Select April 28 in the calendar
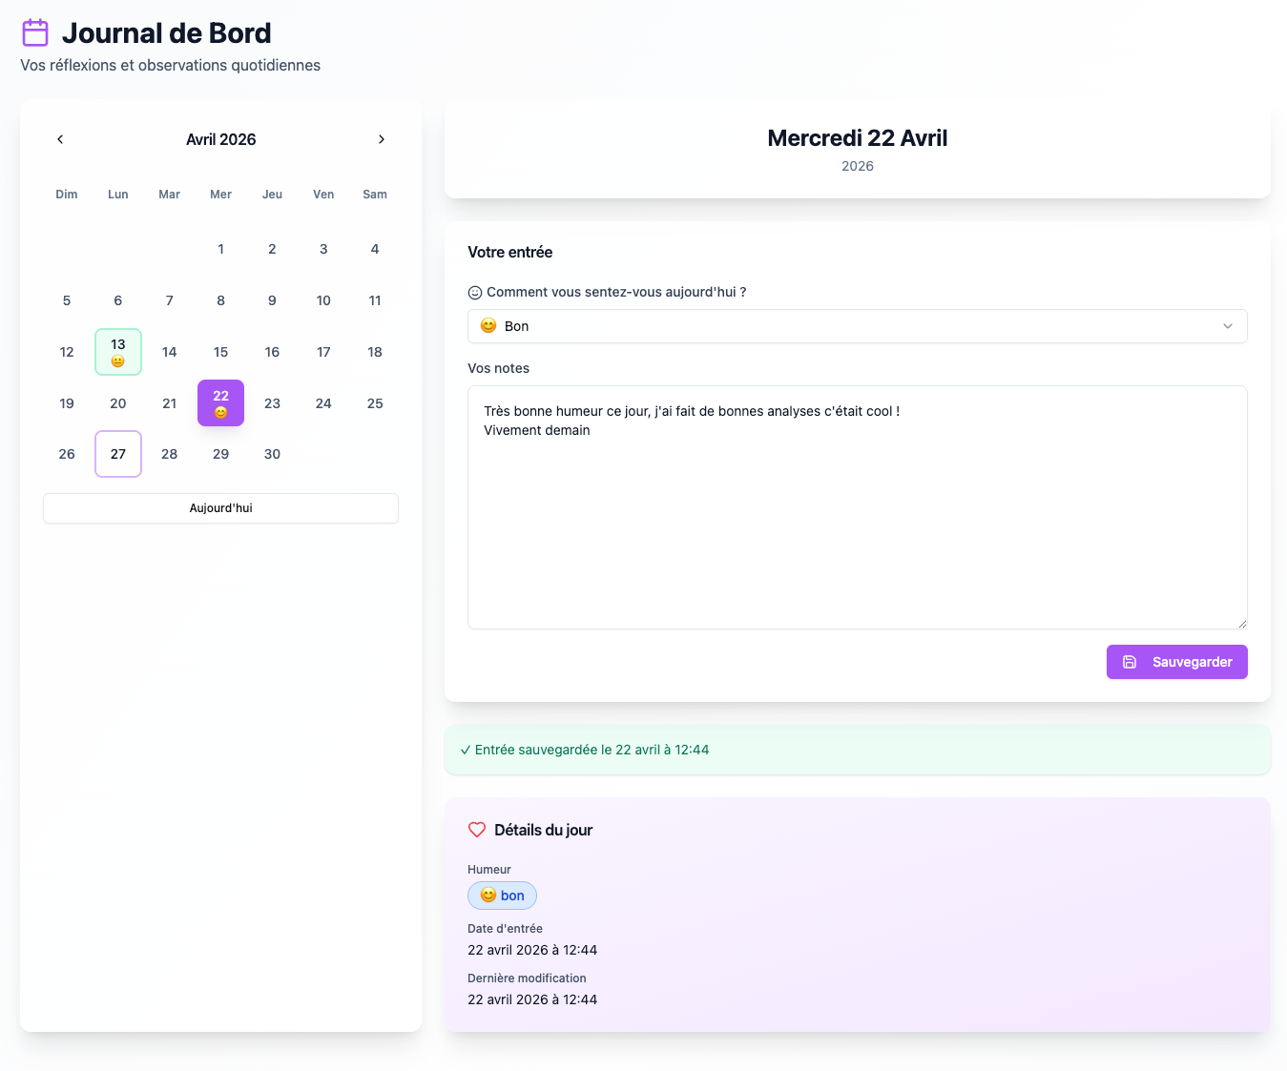Image resolution: width=1287 pixels, height=1071 pixels. [x=170, y=454]
